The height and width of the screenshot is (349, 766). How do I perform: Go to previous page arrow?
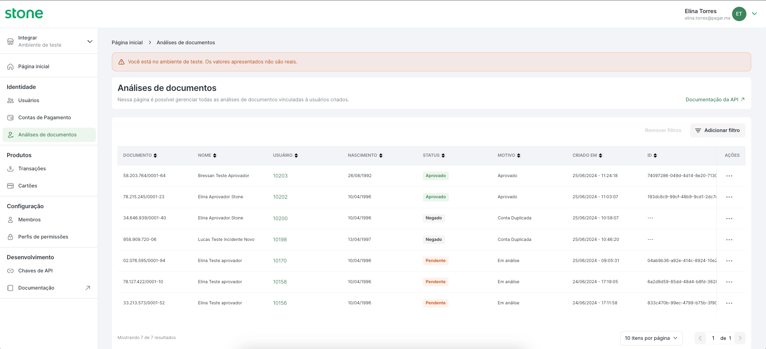pos(700,338)
